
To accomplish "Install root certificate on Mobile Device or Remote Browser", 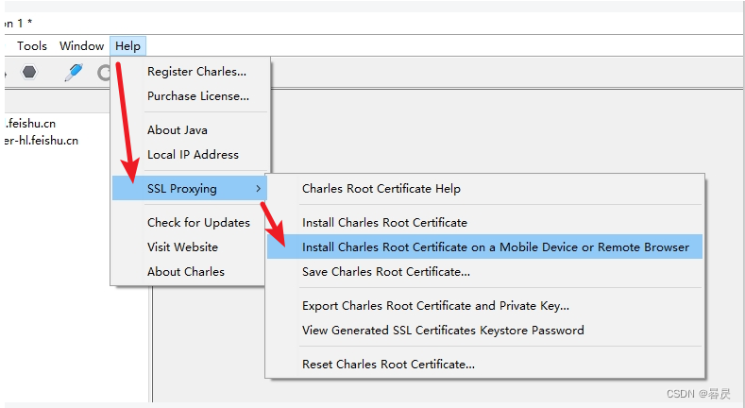I will (484, 246).
